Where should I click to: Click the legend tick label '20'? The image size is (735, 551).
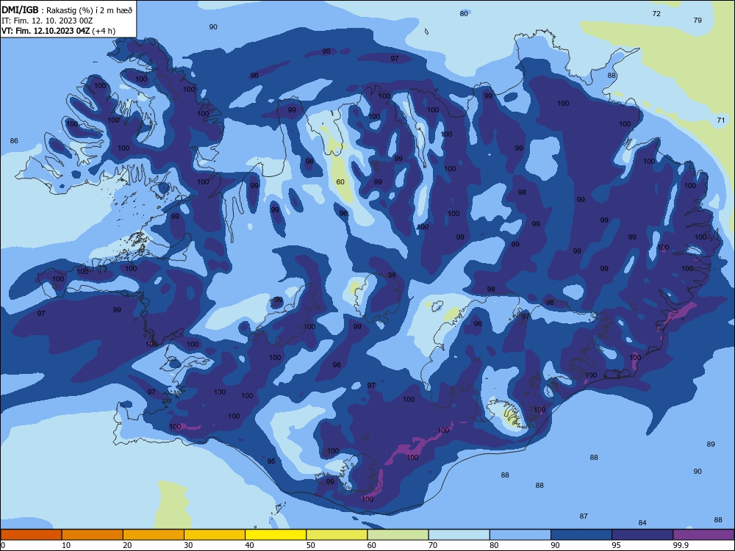point(127,545)
